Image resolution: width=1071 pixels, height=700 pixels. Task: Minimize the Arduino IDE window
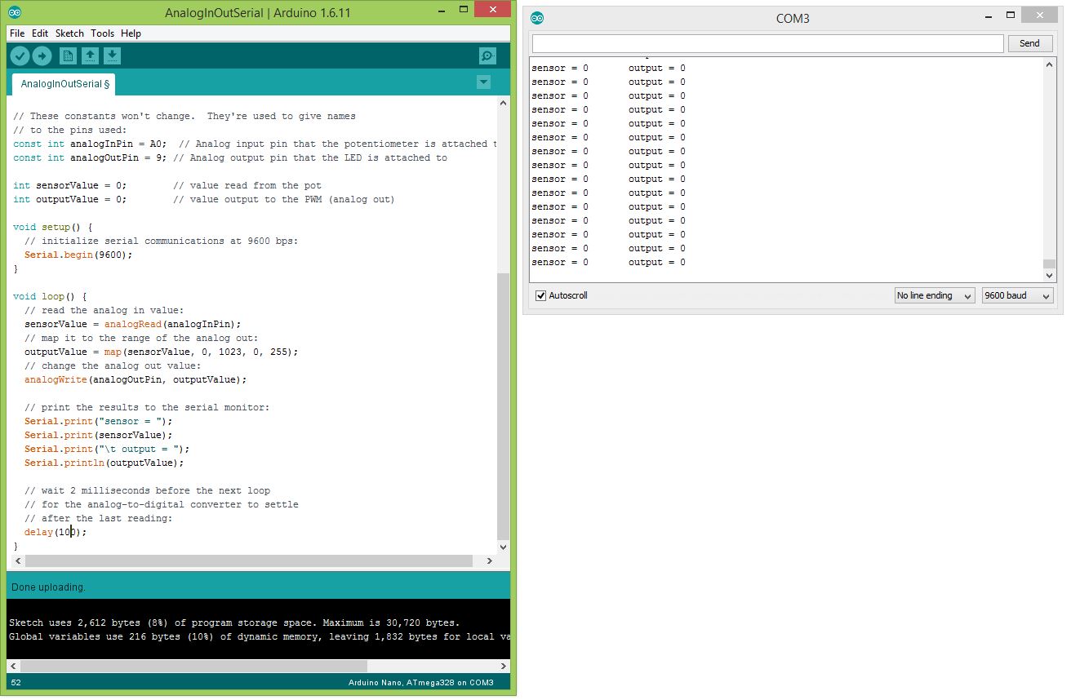pos(441,10)
